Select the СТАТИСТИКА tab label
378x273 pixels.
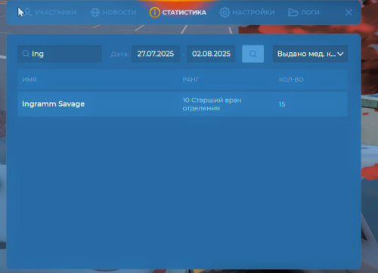184,12
